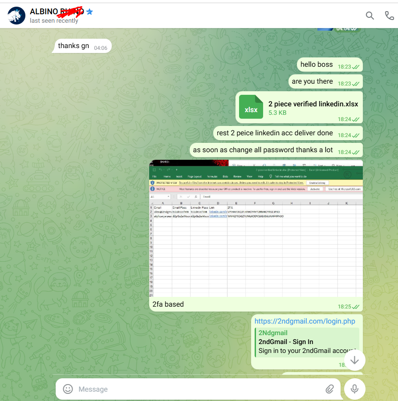The width and height of the screenshot is (398, 401).
Task: Click the '5.3 KB' file size label
Action: pyautogui.click(x=277, y=113)
